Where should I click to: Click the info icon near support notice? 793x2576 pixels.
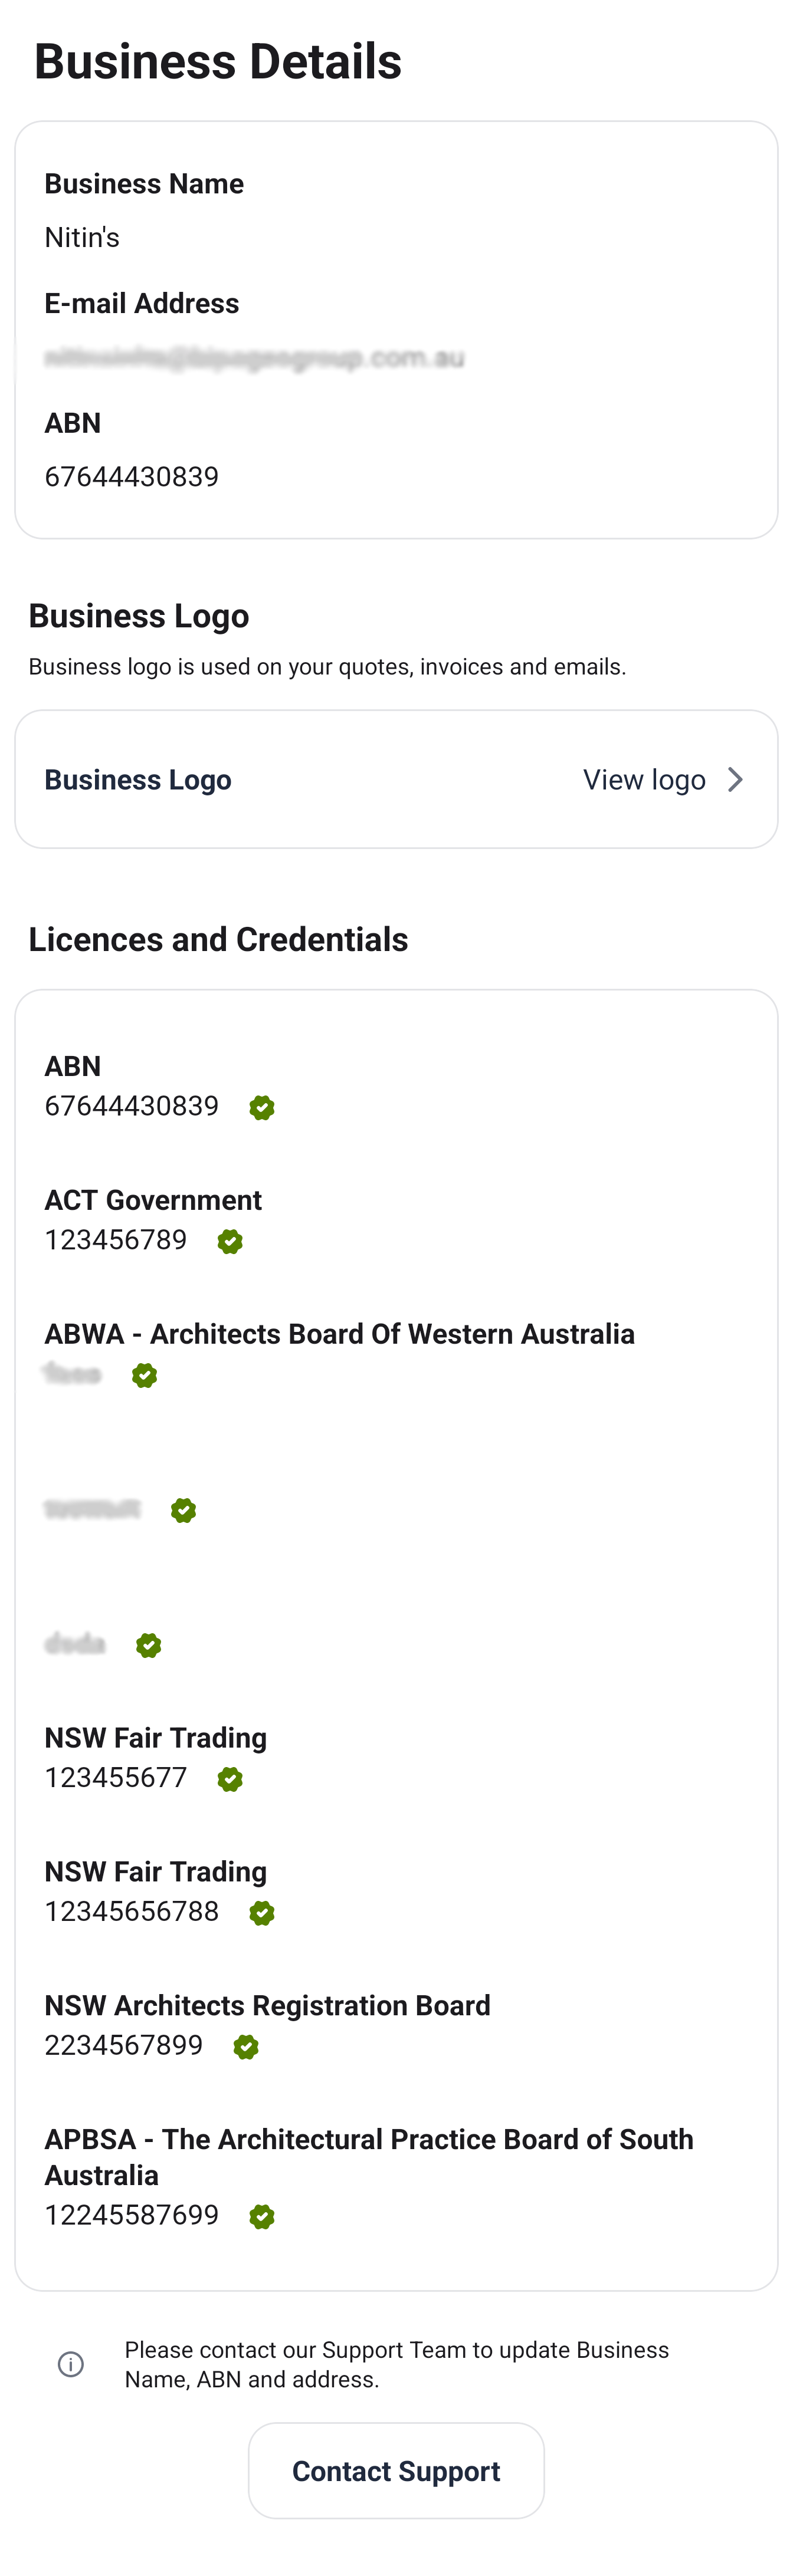(x=71, y=2364)
